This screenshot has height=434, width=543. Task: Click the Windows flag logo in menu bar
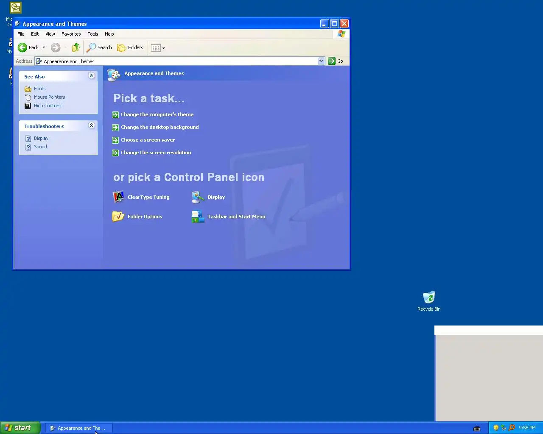(x=341, y=34)
